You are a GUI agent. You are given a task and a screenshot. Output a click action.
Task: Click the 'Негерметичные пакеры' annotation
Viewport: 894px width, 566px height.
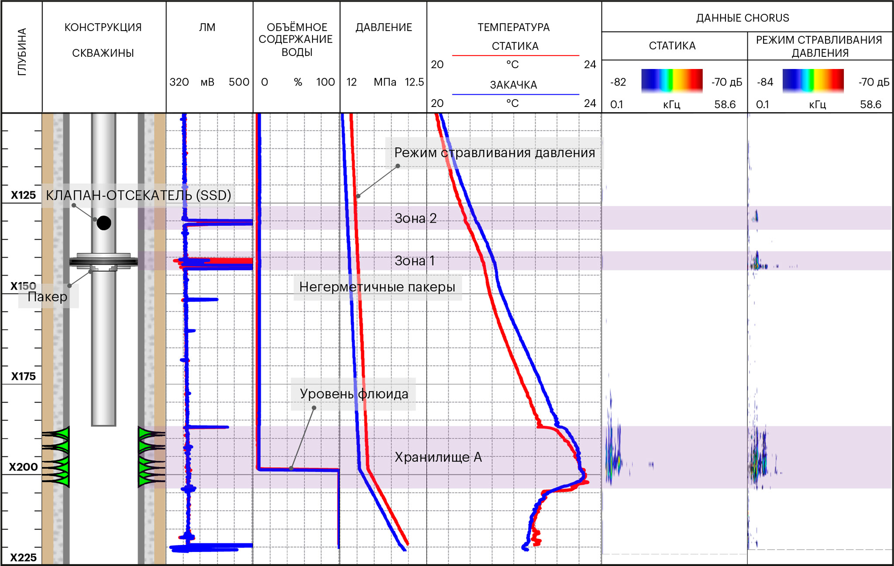377,287
